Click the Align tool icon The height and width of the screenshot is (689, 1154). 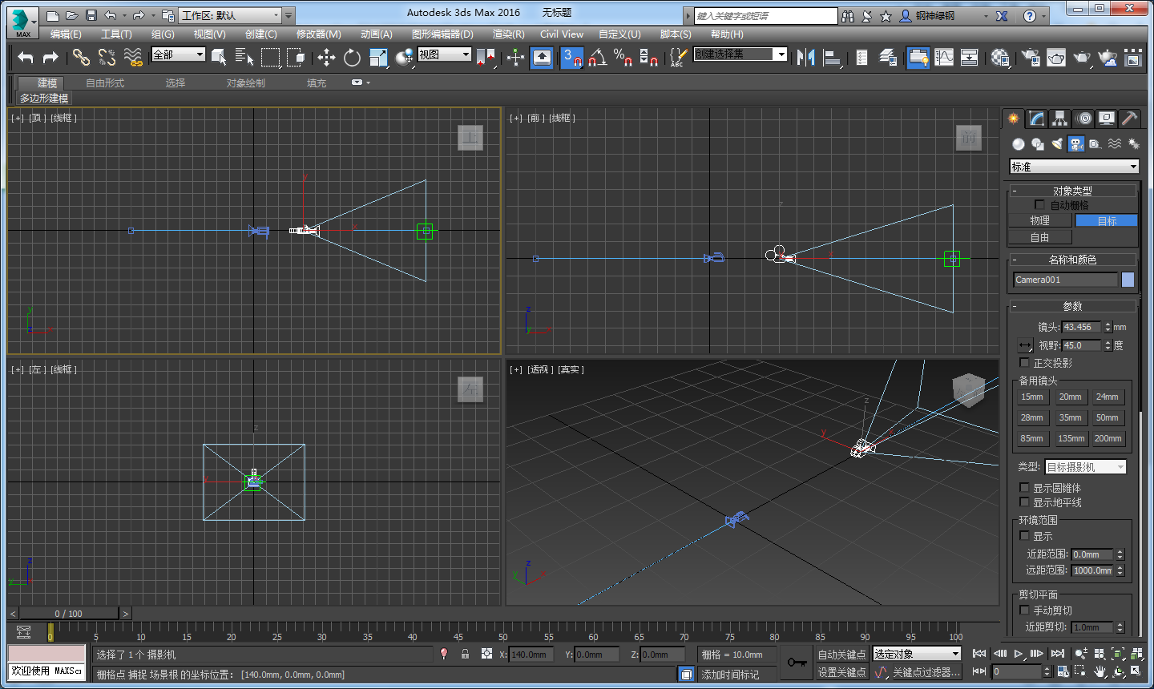pos(833,57)
